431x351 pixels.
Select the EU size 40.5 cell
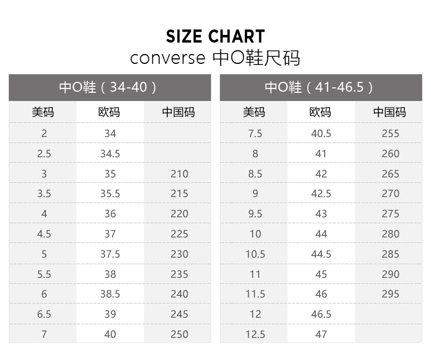coord(321,133)
